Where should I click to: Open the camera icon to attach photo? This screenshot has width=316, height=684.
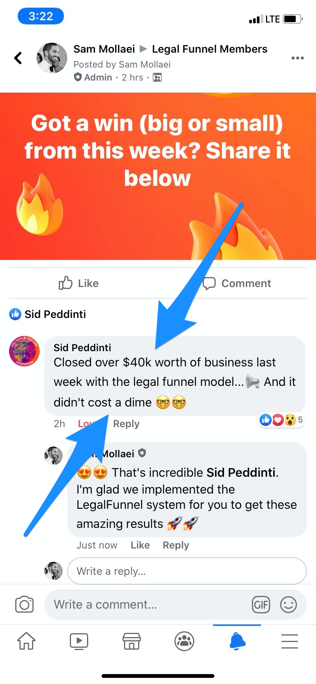[x=24, y=605]
